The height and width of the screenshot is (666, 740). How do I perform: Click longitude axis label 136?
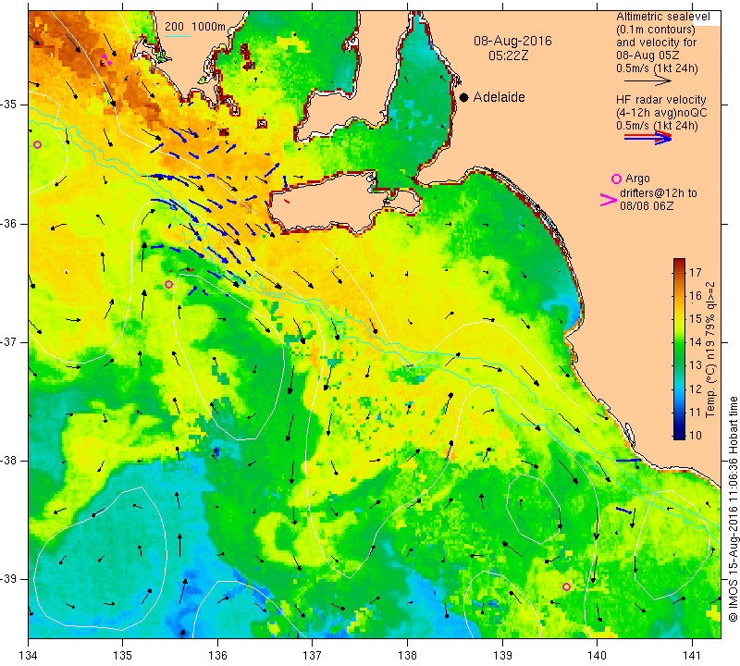click(217, 655)
